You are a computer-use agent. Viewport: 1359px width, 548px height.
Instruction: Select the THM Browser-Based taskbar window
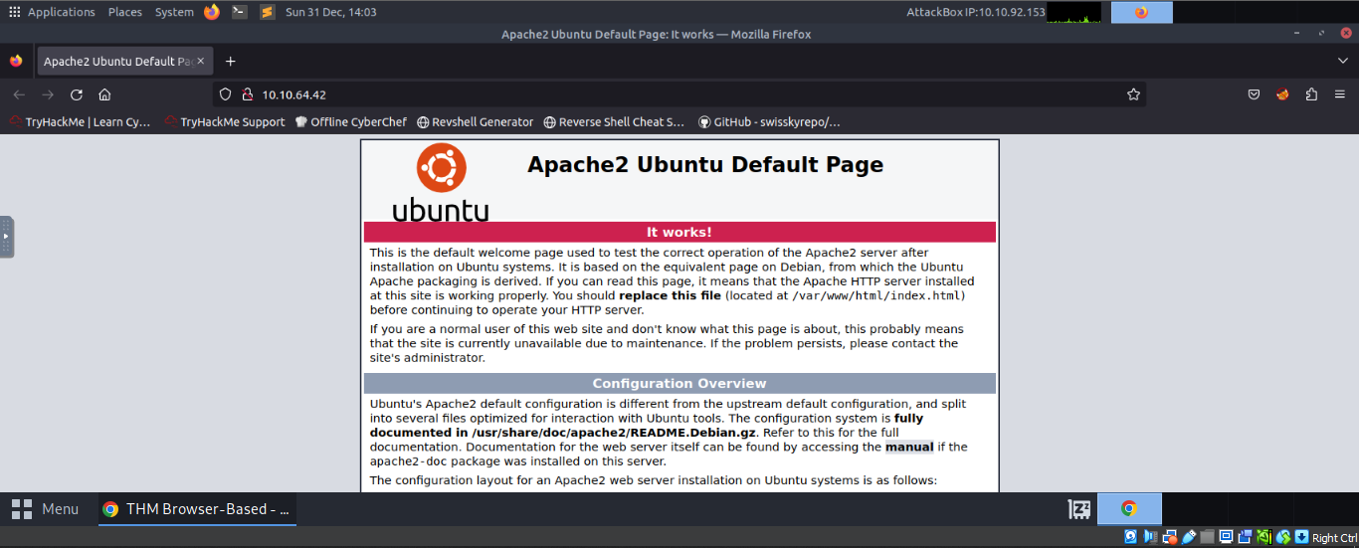pyautogui.click(x=196, y=509)
